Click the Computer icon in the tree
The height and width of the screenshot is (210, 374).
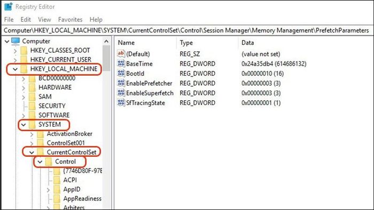[x=15, y=41]
